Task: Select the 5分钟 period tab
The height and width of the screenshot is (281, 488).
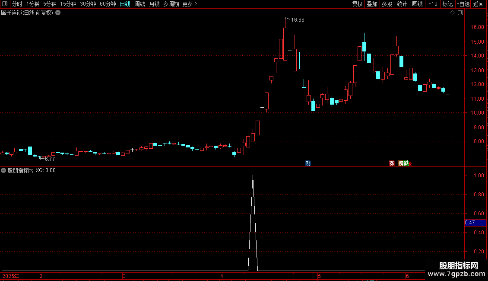Action: click(x=50, y=4)
